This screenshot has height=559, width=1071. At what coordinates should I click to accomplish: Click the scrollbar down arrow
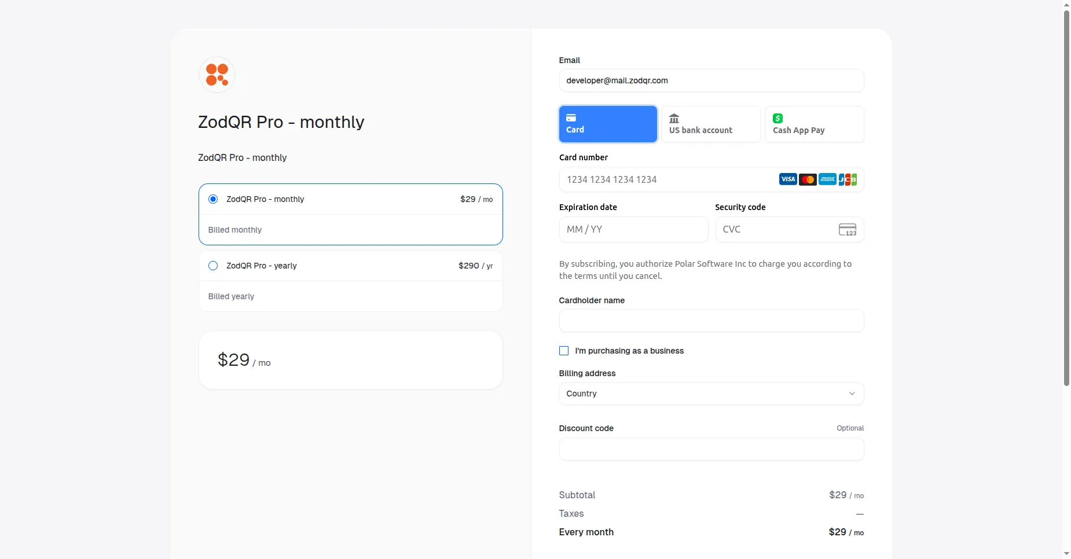point(1066,554)
